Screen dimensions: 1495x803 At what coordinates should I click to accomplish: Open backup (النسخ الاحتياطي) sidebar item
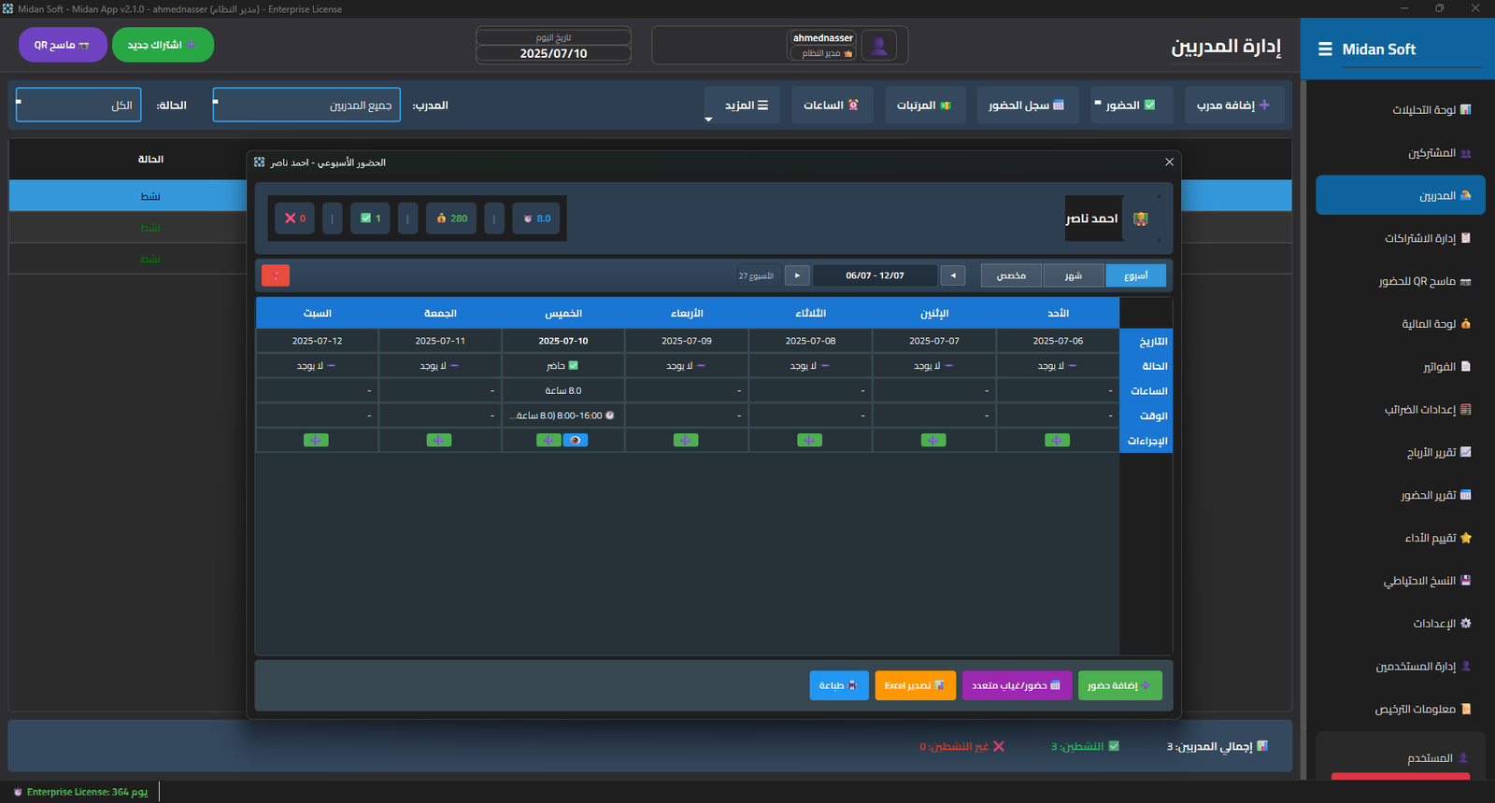[1426, 581]
